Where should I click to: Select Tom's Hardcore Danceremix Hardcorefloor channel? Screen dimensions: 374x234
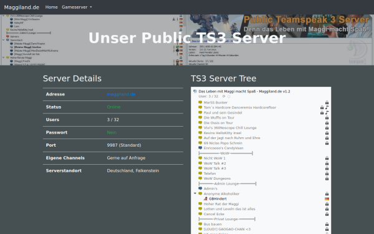(240, 107)
